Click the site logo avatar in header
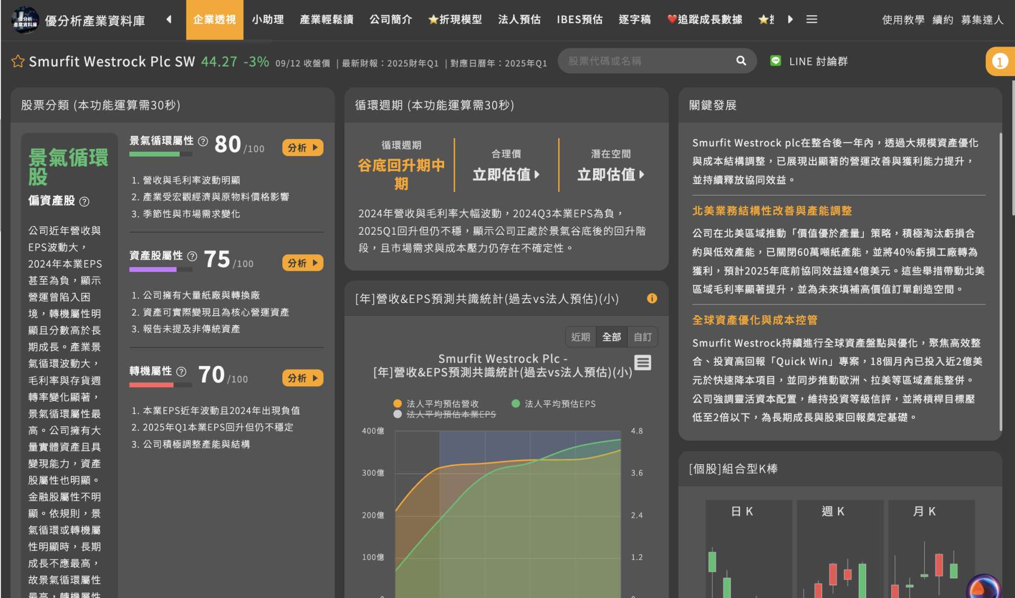The image size is (1015, 598). (25, 20)
